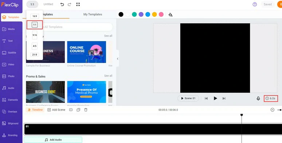Image resolution: width=282 pixels, height=143 pixels.
Task: Play Scene 01
Action: point(188,98)
